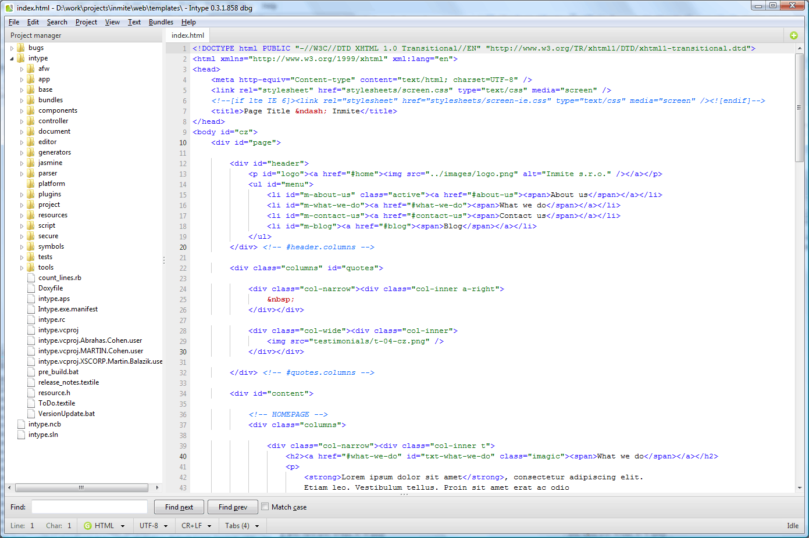Click the intype.sln file icon

[22, 435]
